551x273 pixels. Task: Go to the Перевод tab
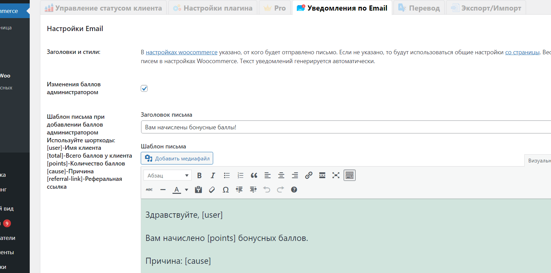pyautogui.click(x=419, y=8)
